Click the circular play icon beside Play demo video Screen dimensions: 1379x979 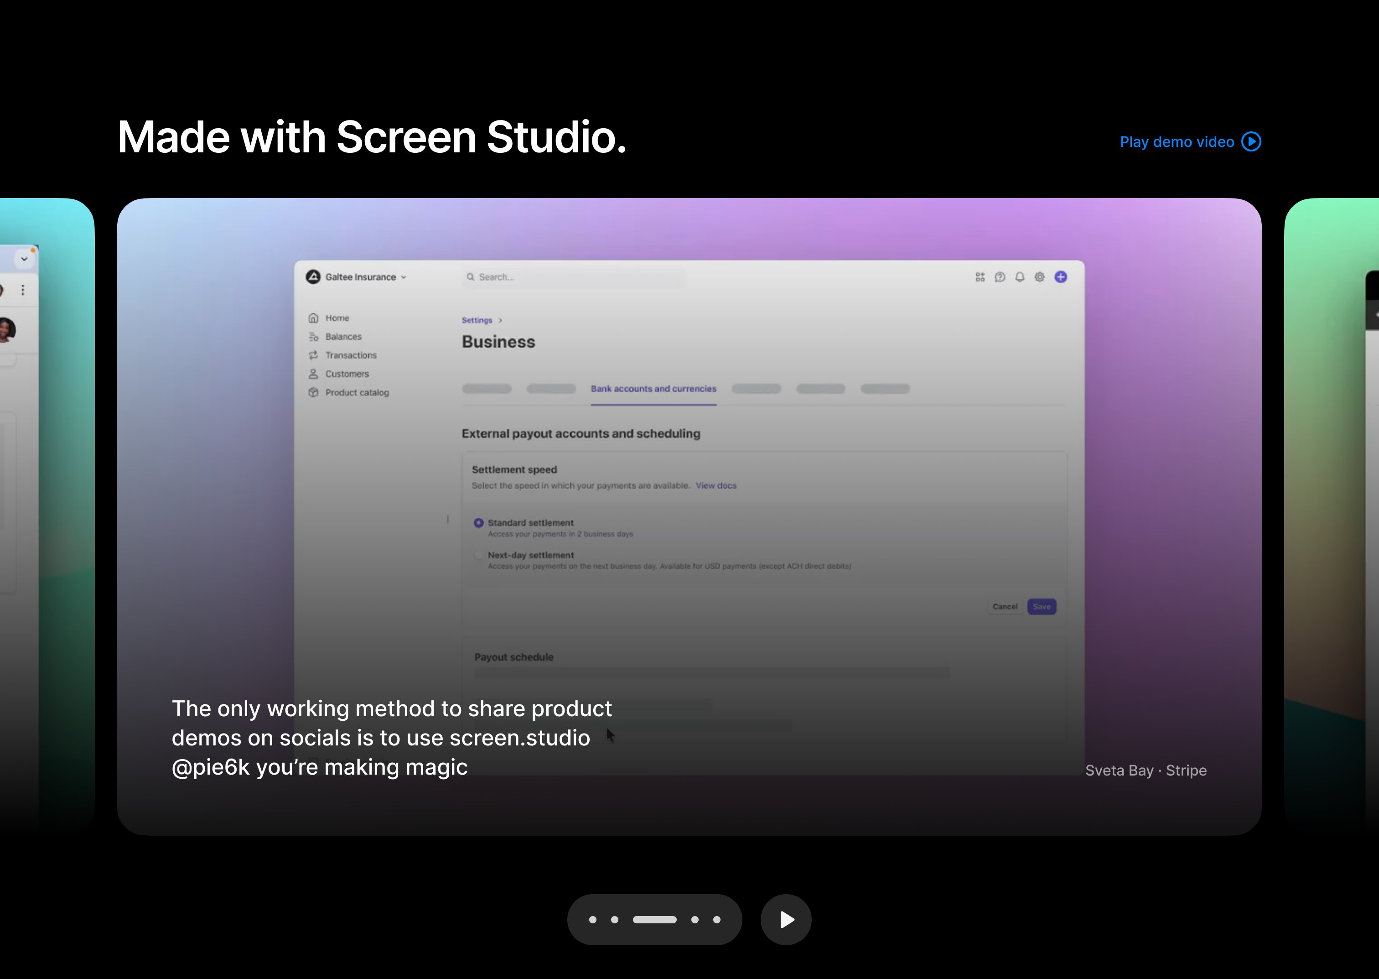tap(1251, 142)
